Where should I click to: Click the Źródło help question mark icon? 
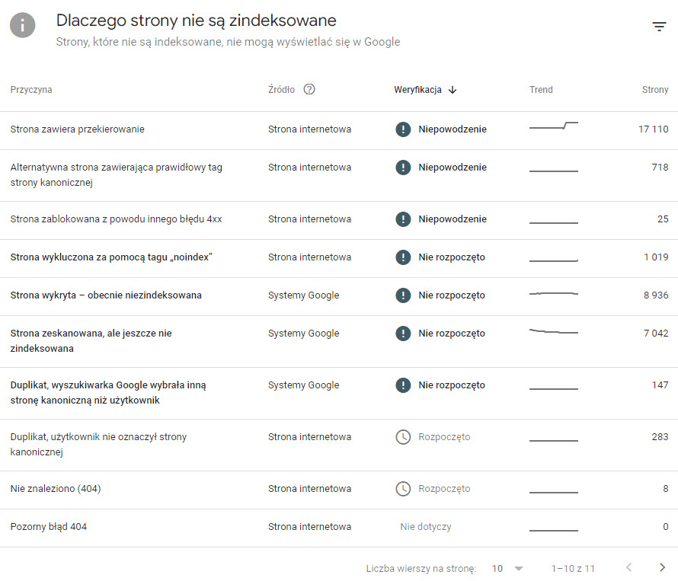click(x=309, y=89)
